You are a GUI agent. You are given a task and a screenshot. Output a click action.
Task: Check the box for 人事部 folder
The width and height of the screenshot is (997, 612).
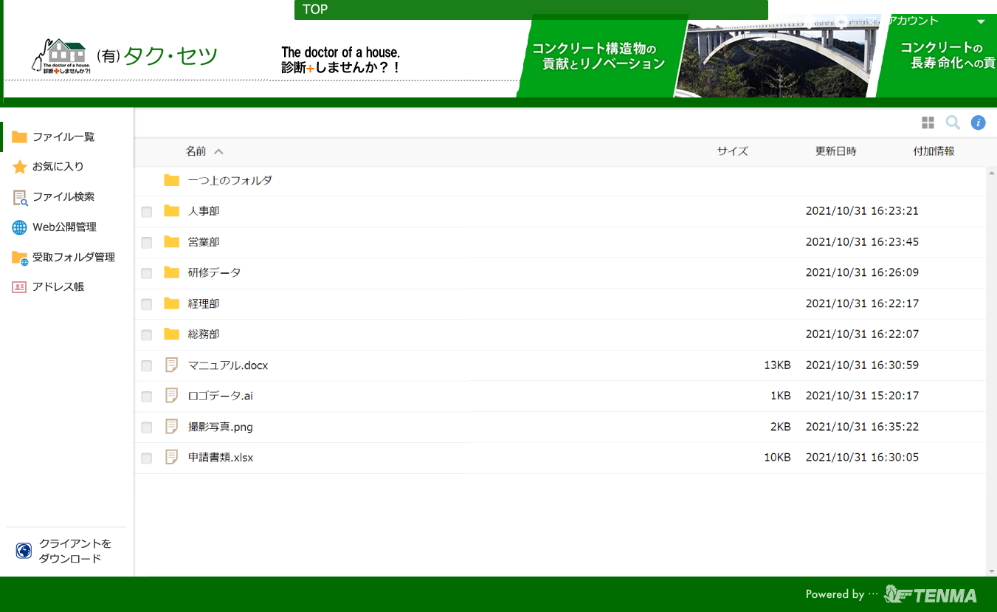pos(147,212)
